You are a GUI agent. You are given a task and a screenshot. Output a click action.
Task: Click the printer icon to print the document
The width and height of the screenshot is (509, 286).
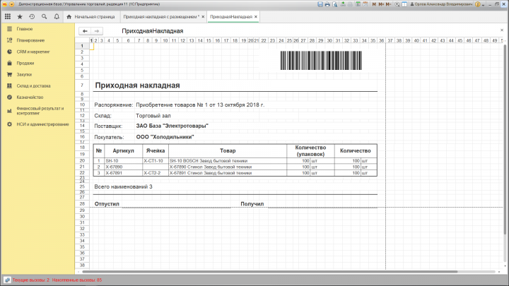(327, 4)
